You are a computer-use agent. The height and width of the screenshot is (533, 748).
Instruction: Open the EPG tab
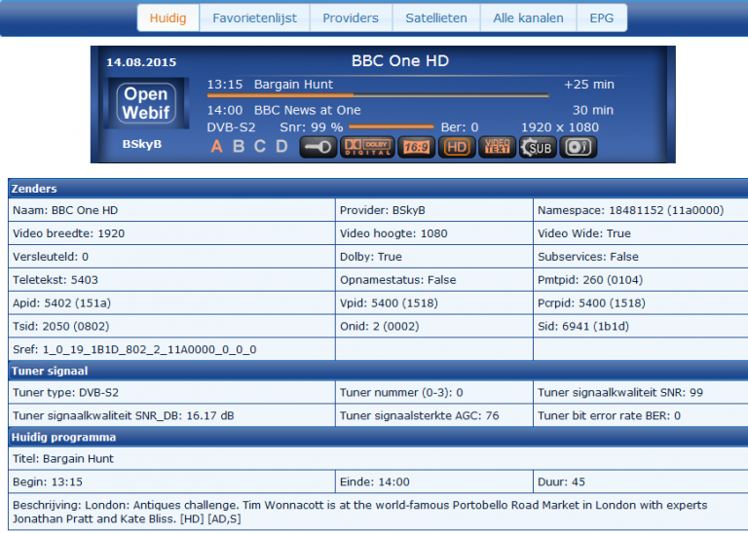(x=602, y=18)
